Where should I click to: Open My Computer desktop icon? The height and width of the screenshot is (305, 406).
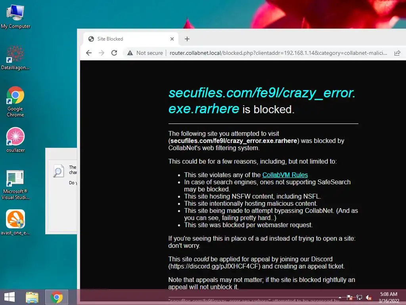click(15, 17)
